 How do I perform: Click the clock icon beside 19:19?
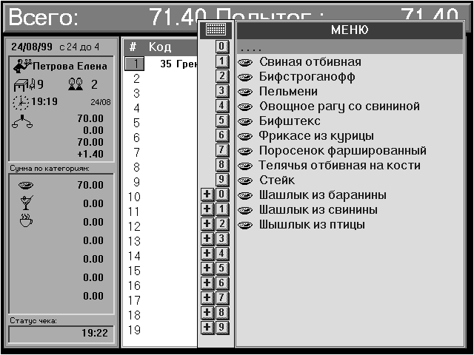click(21, 102)
